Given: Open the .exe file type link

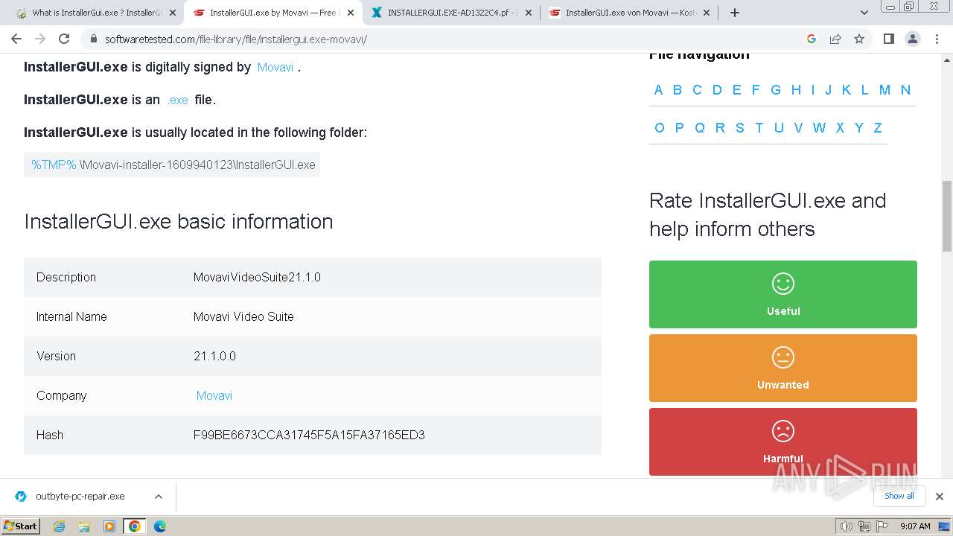Looking at the screenshot, I should [178, 100].
